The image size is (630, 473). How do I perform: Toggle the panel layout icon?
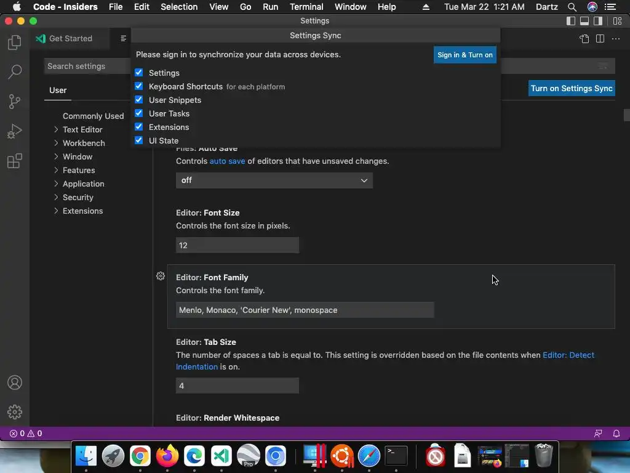click(584, 21)
